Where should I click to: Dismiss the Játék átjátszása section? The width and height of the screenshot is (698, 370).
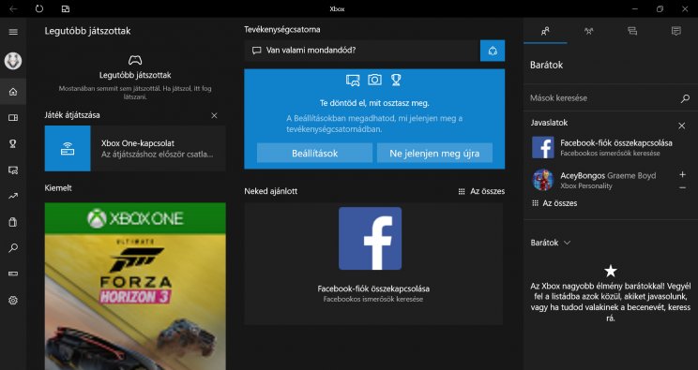pyautogui.click(x=214, y=115)
